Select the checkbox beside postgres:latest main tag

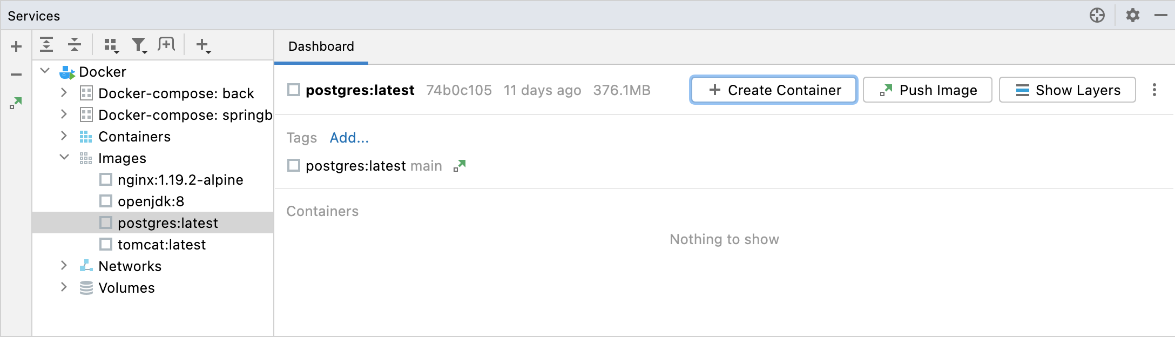pos(294,166)
